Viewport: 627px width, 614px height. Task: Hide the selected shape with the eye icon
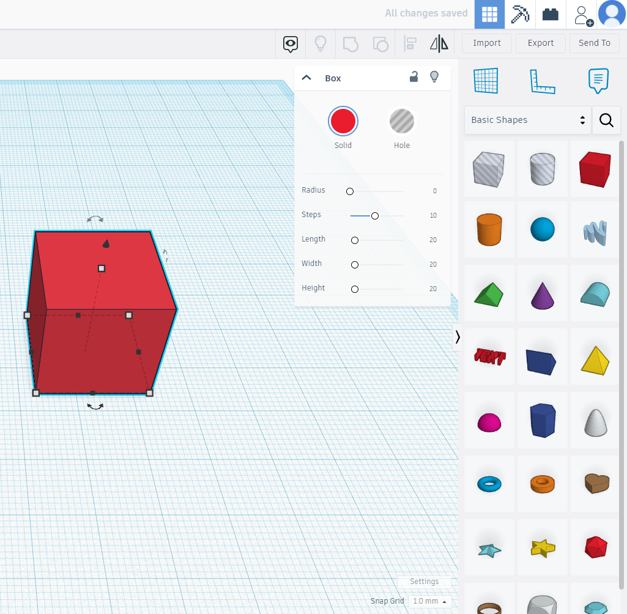[290, 43]
